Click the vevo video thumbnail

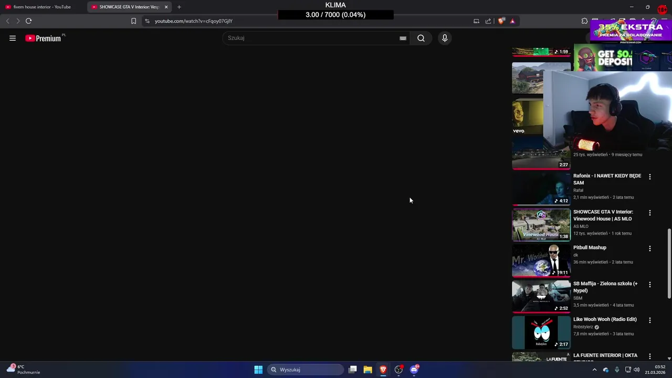click(528, 117)
